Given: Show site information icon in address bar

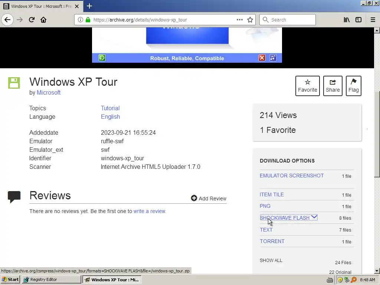Looking at the screenshot, I should click(81, 20).
